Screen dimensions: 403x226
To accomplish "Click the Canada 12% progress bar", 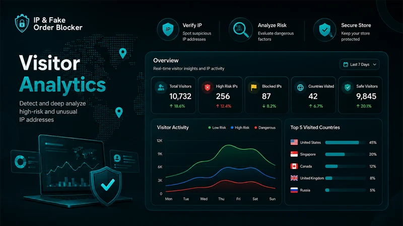I will coord(345,166).
